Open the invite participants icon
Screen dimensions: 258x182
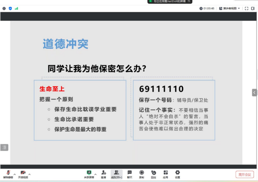point(103,173)
